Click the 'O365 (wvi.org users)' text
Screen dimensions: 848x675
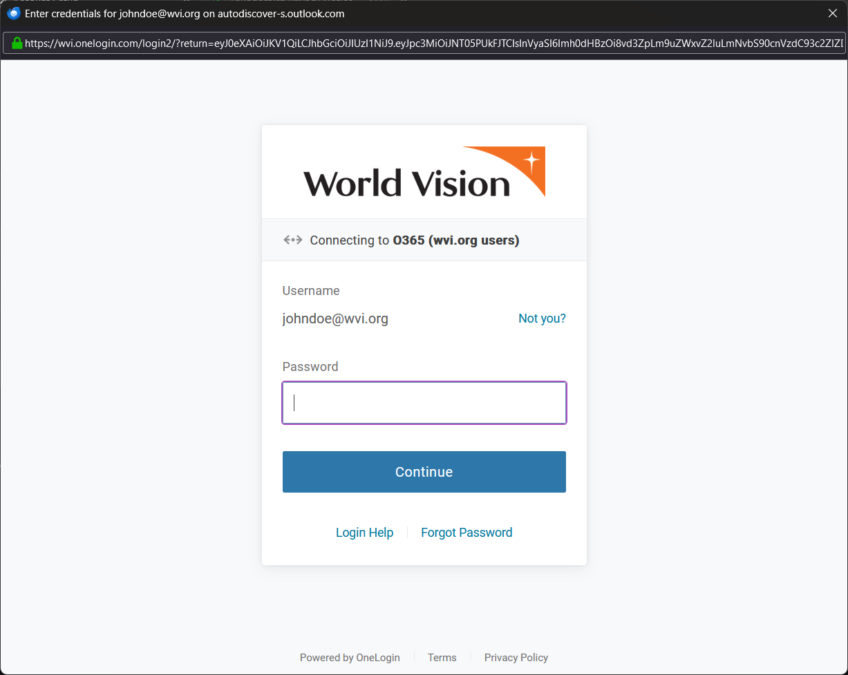tap(456, 240)
